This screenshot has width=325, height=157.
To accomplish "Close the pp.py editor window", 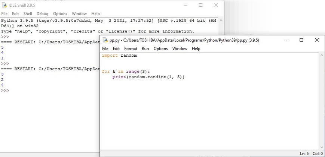I will point(317,40).
